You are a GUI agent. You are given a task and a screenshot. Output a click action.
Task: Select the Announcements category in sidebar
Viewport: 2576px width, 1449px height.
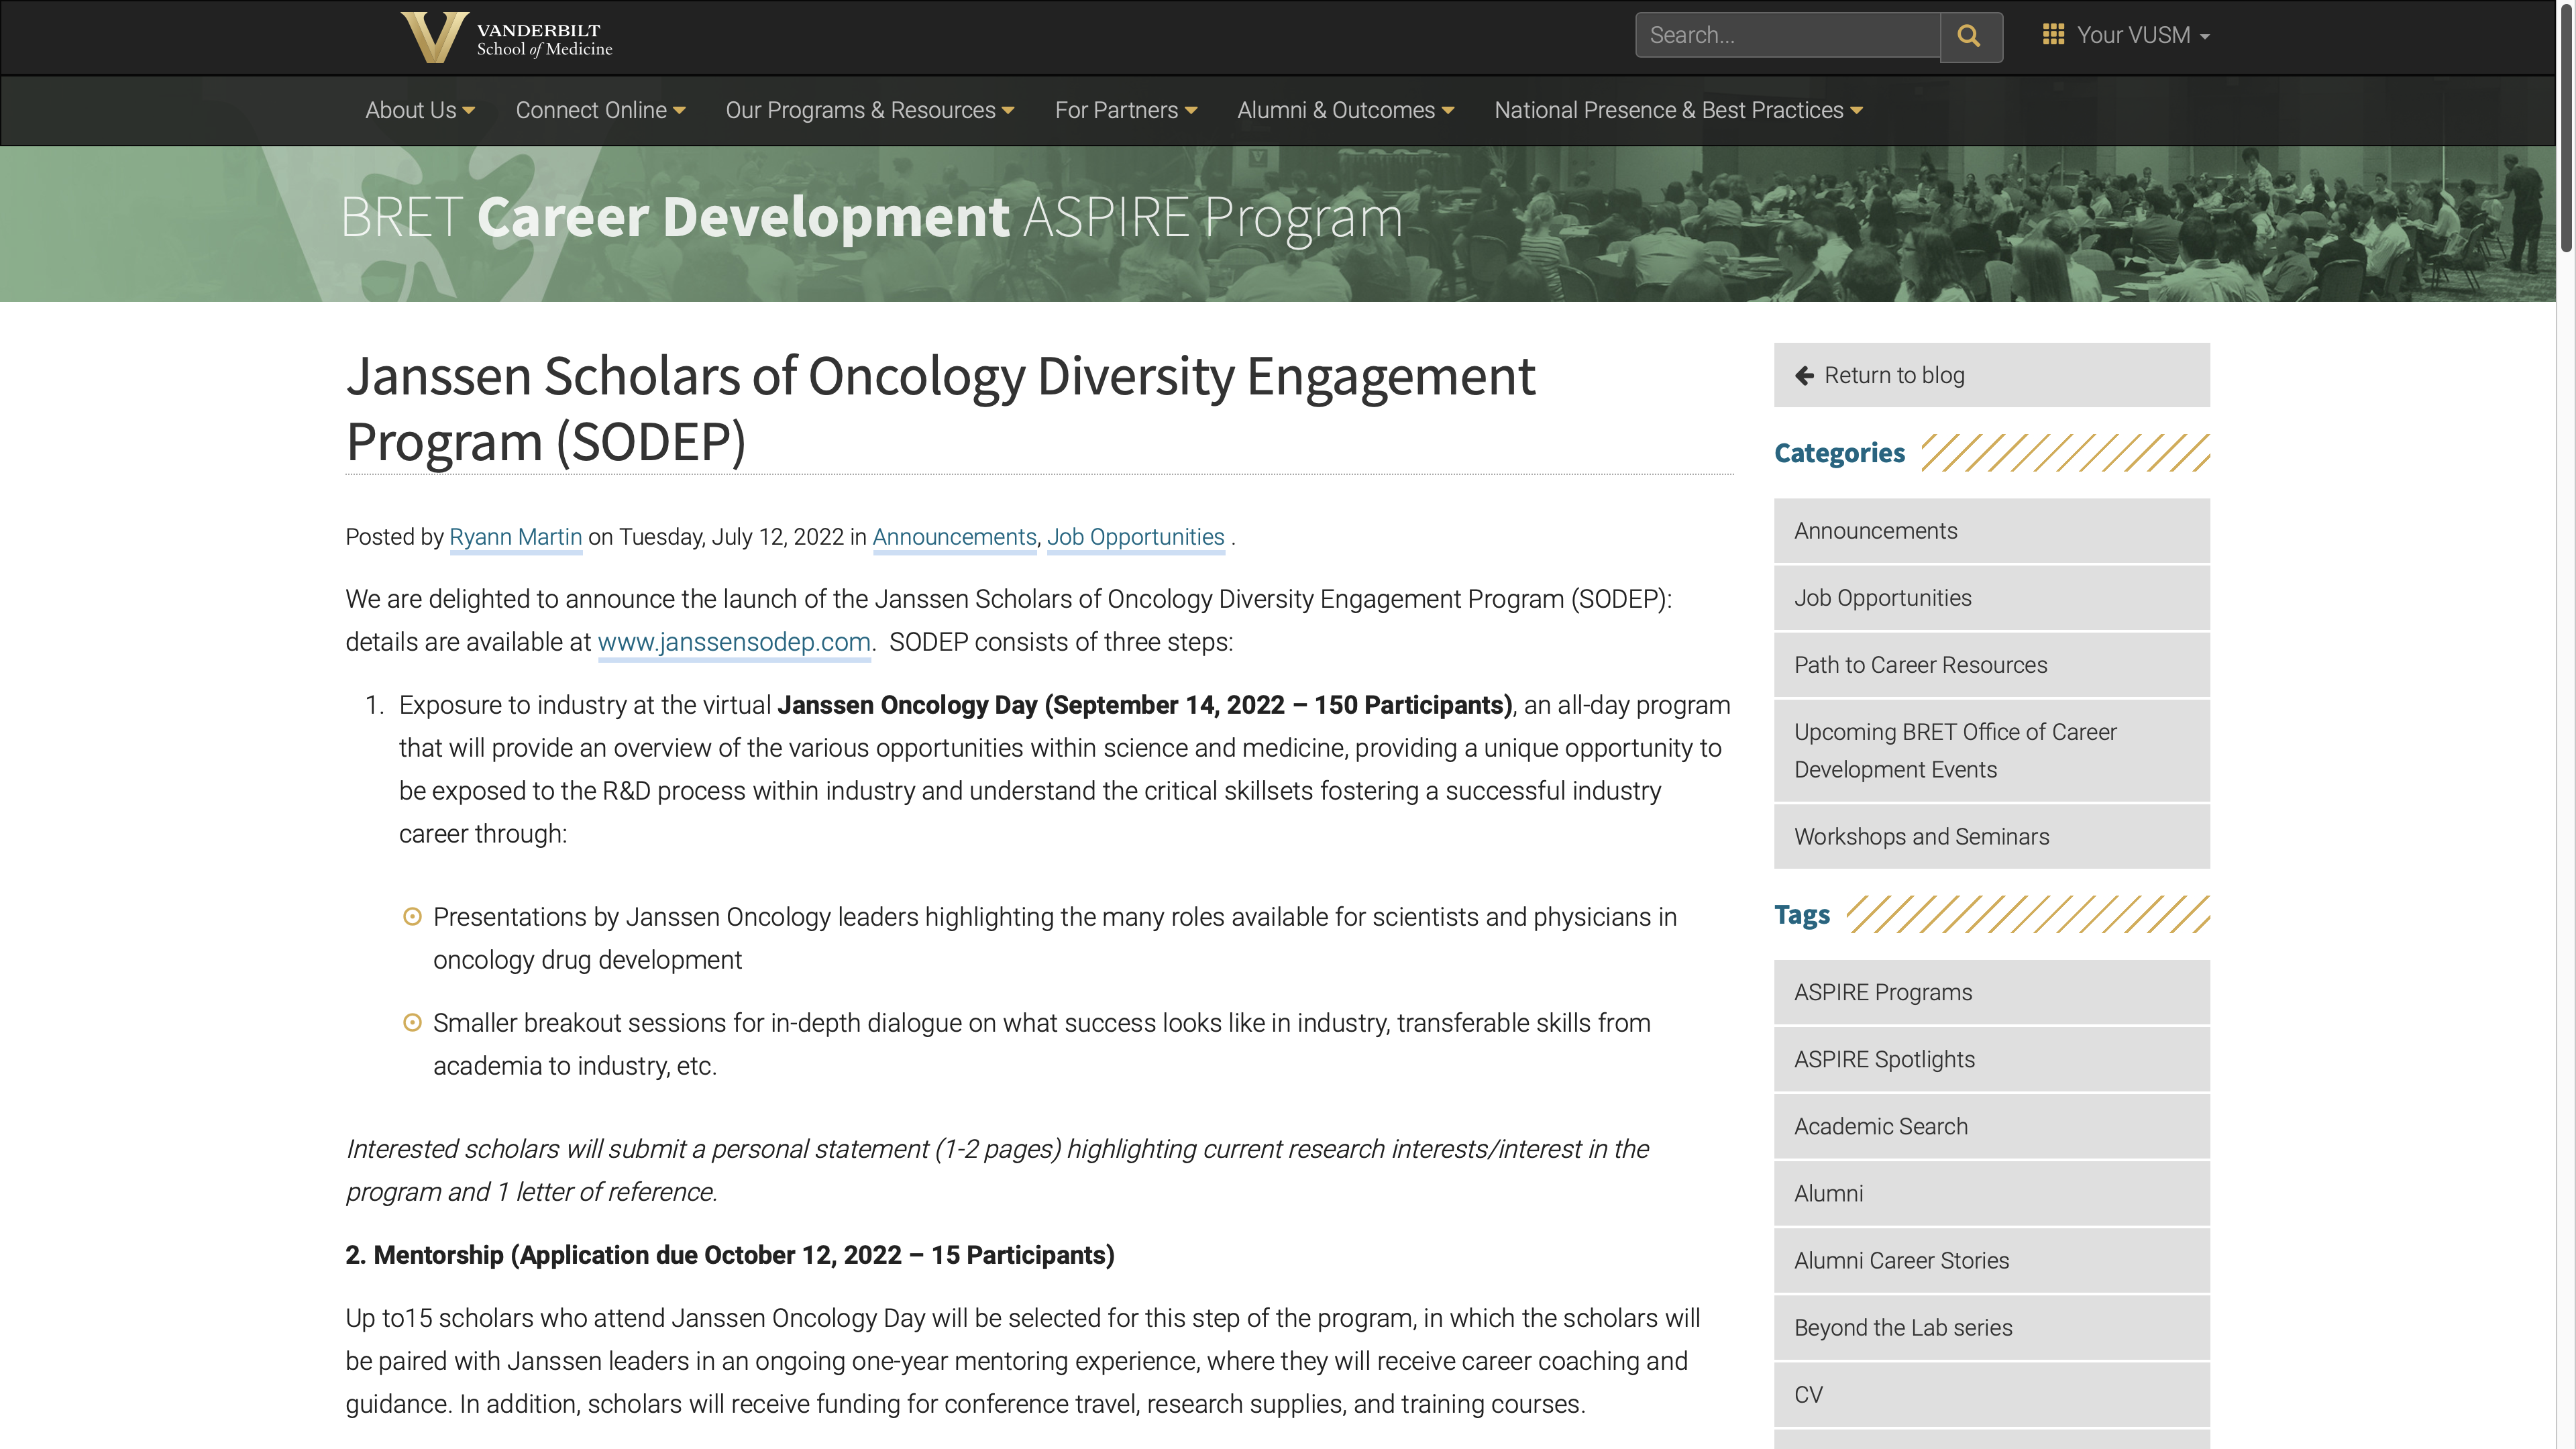[1992, 531]
